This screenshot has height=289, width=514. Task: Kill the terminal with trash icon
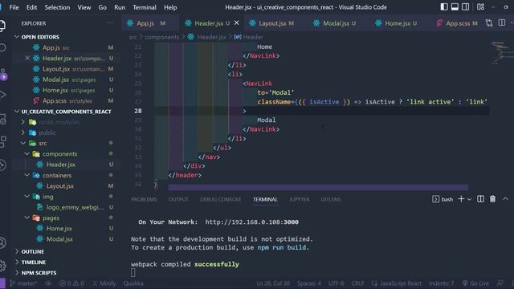coord(492,199)
